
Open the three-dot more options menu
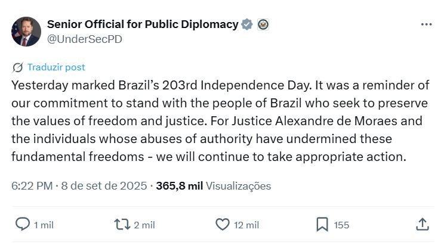pos(426,24)
